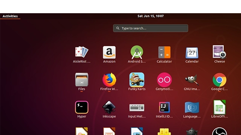241x135 pixels.
Task: Launch the Hyper terminal
Action: [82, 109]
